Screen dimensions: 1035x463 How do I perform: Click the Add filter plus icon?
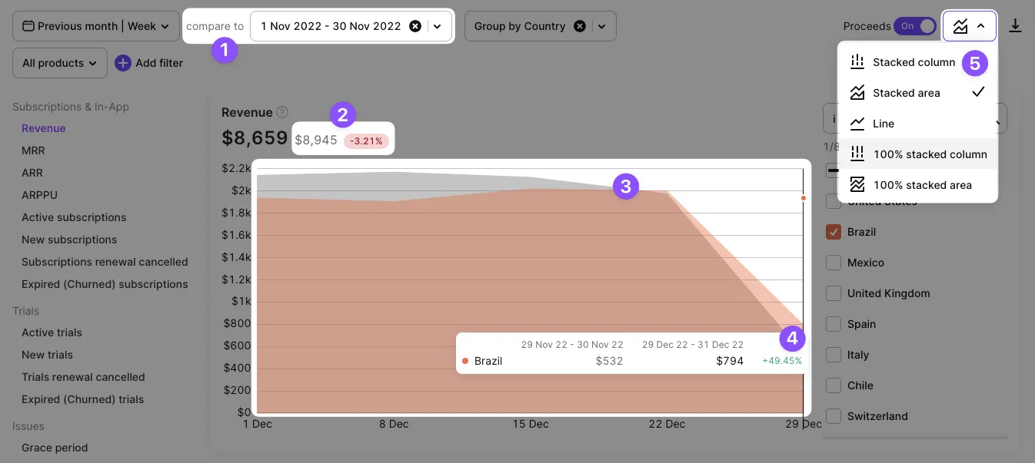pos(123,63)
